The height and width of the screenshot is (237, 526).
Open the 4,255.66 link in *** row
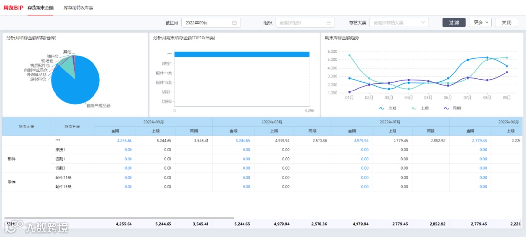[125, 141]
